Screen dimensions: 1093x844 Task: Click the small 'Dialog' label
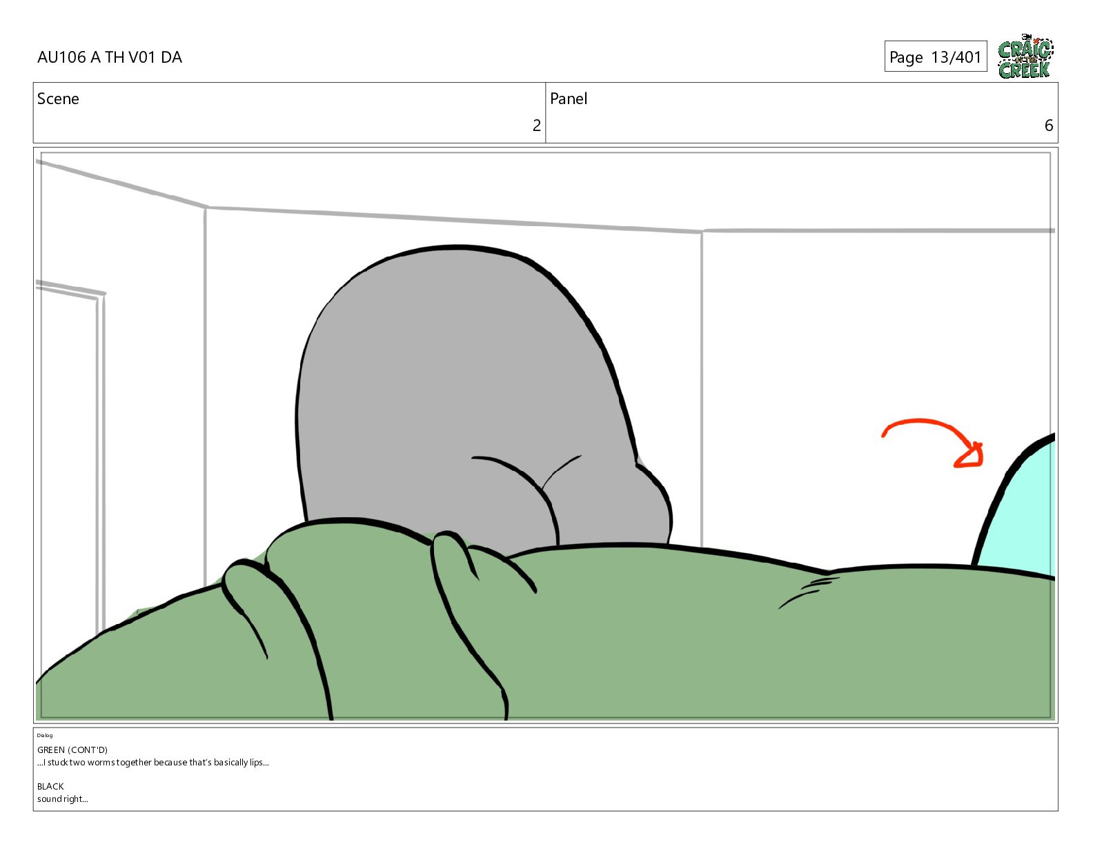[45, 735]
